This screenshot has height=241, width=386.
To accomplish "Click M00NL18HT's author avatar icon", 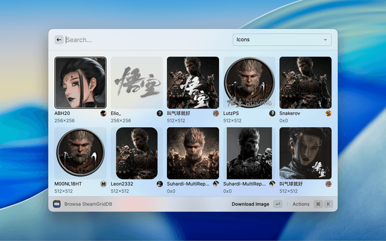I will [104, 184].
